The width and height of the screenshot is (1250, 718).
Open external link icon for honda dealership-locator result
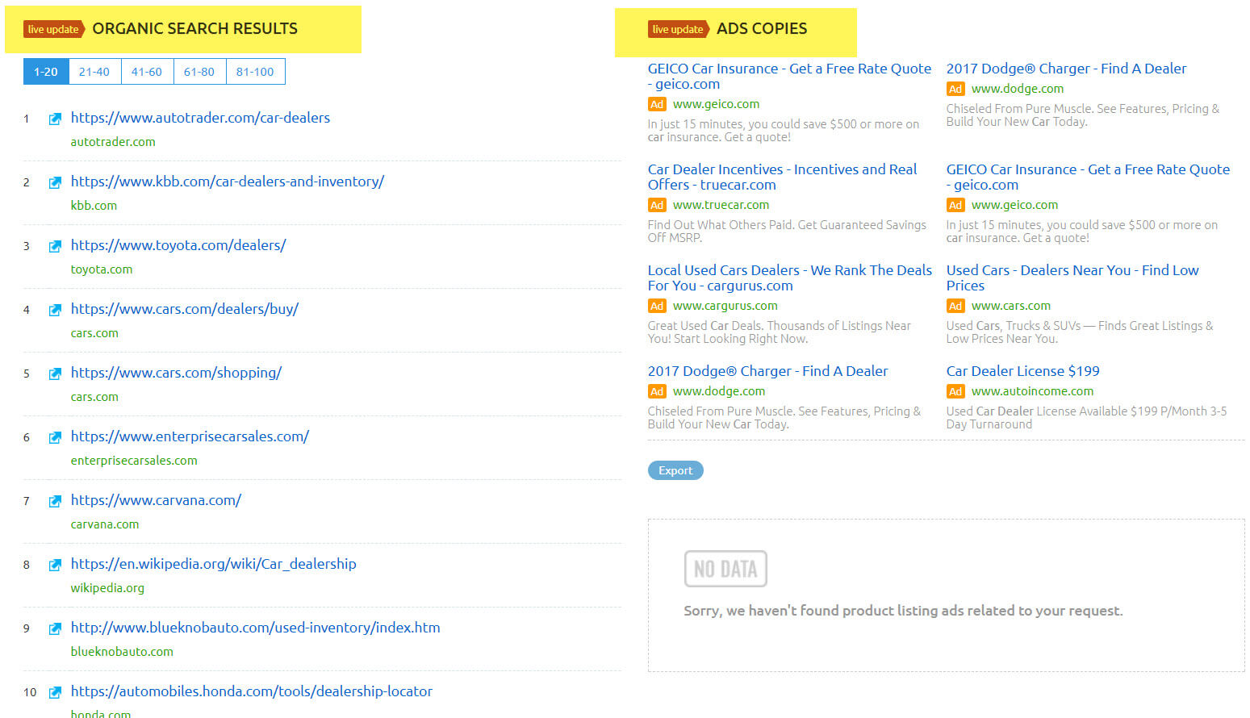[x=55, y=692]
